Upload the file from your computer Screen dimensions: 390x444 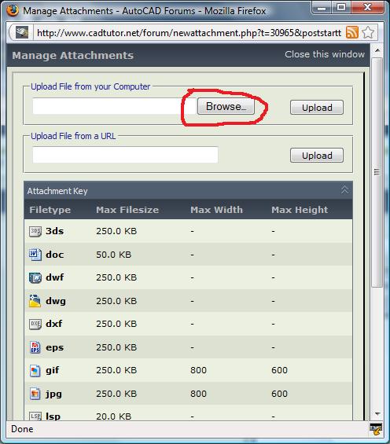pos(317,108)
